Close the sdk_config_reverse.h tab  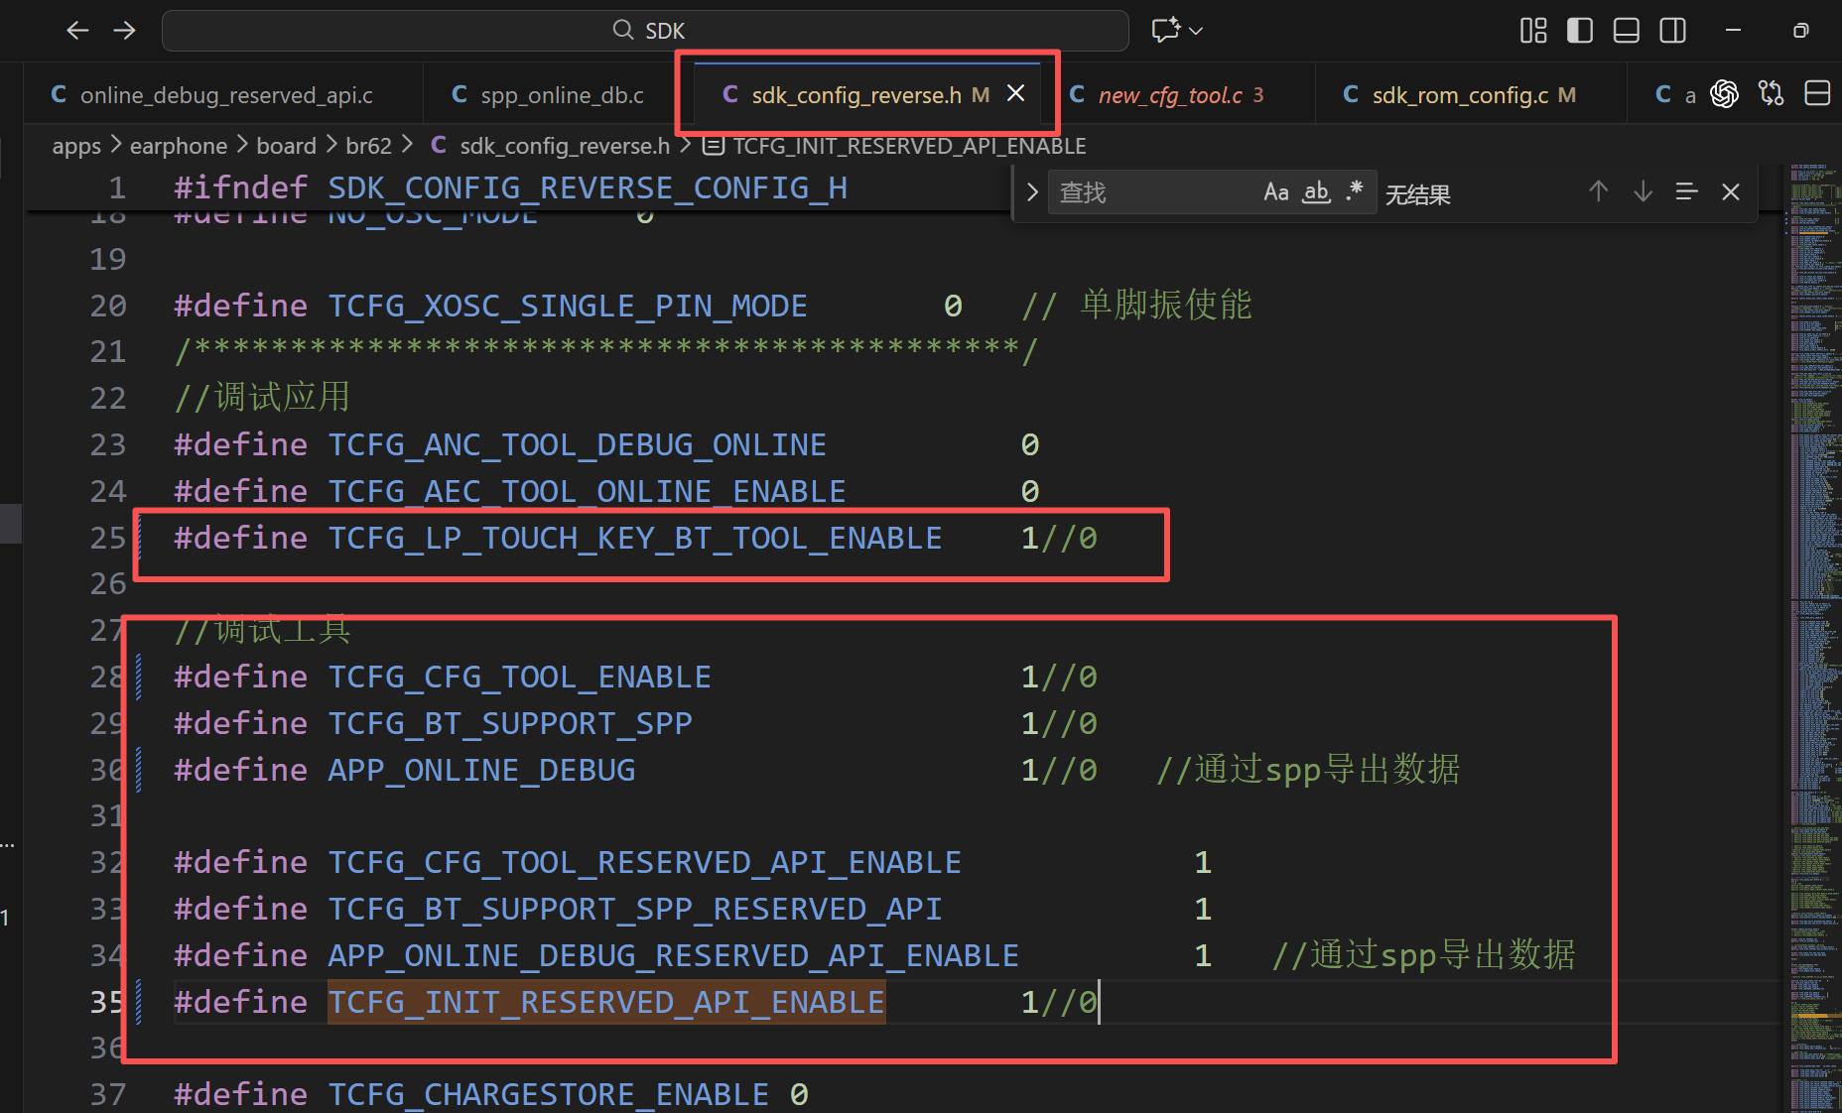1016,93
